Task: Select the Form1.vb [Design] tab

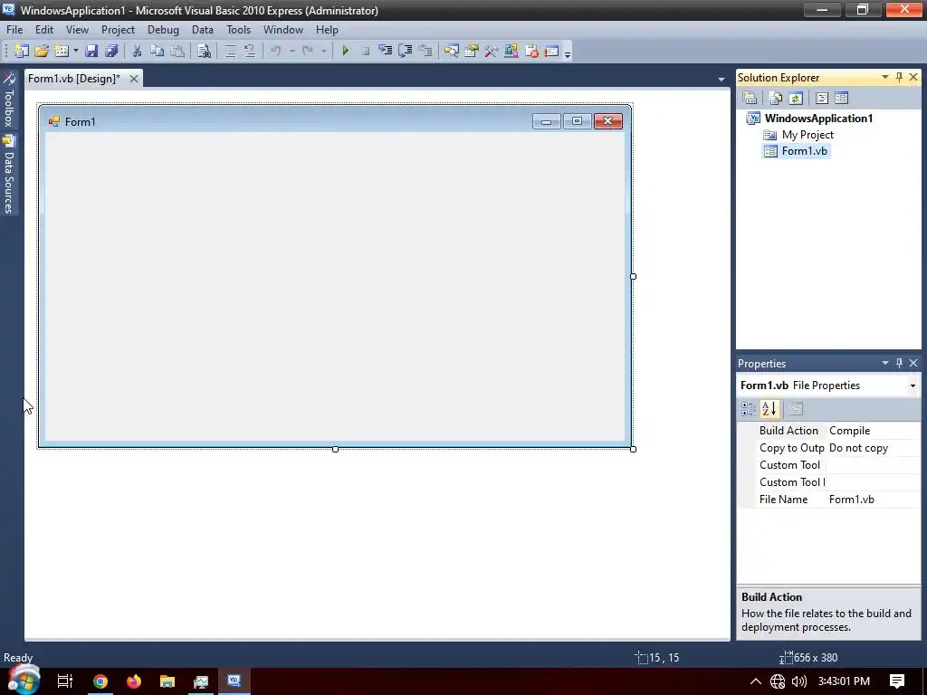Action: coord(74,79)
